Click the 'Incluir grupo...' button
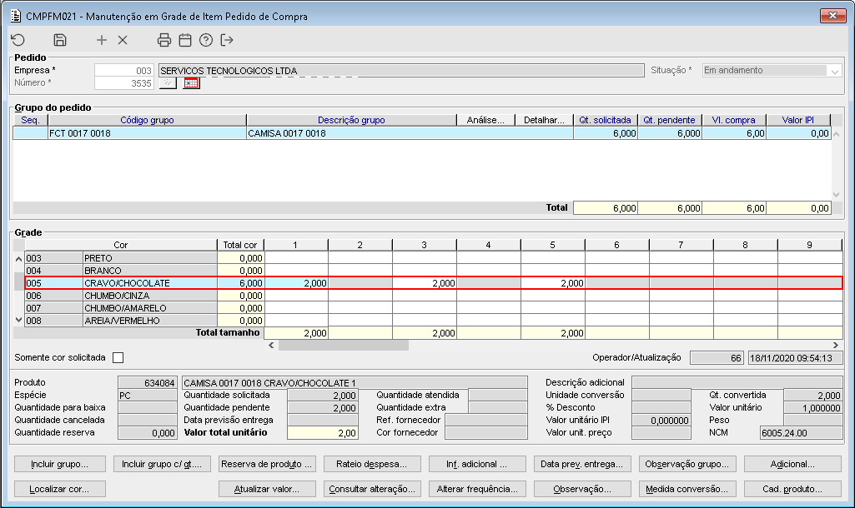 (x=59, y=464)
